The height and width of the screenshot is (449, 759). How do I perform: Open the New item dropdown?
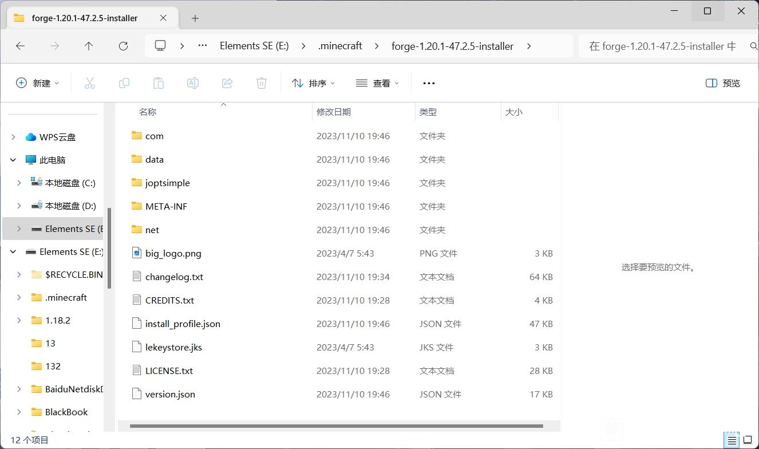point(38,83)
